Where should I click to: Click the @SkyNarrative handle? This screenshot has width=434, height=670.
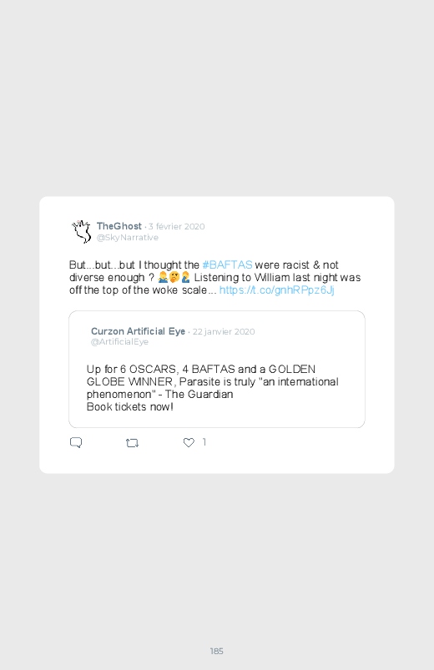click(x=128, y=238)
